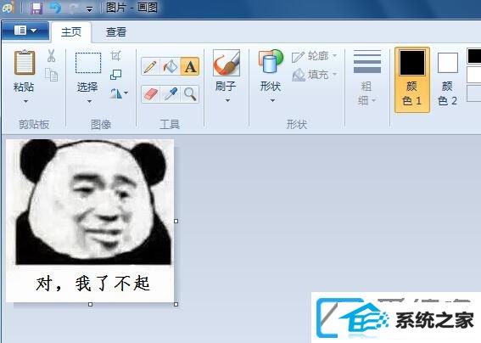
Task: Expand the Paste (粘贴) dropdown arrow
Action: [x=25, y=101]
